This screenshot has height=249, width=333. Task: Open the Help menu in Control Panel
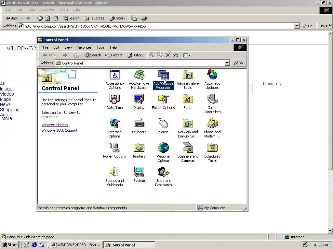[113, 47]
